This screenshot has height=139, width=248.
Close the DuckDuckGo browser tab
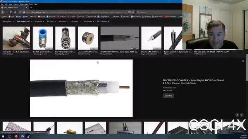pos(27,7)
